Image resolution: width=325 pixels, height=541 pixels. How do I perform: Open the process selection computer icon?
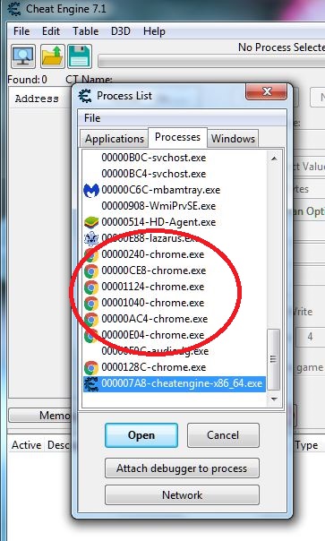coord(23,56)
